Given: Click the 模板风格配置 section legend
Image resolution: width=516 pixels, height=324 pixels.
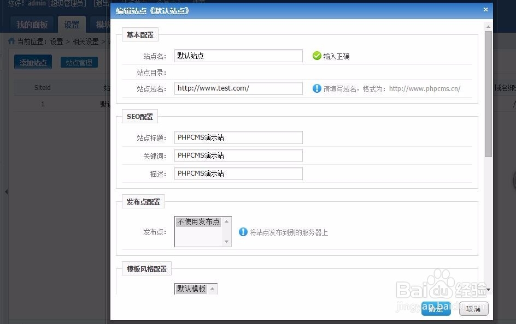Looking at the screenshot, I should tap(147, 269).
